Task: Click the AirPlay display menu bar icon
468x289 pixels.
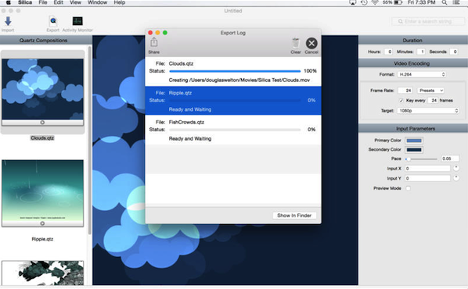Action: (352, 2)
